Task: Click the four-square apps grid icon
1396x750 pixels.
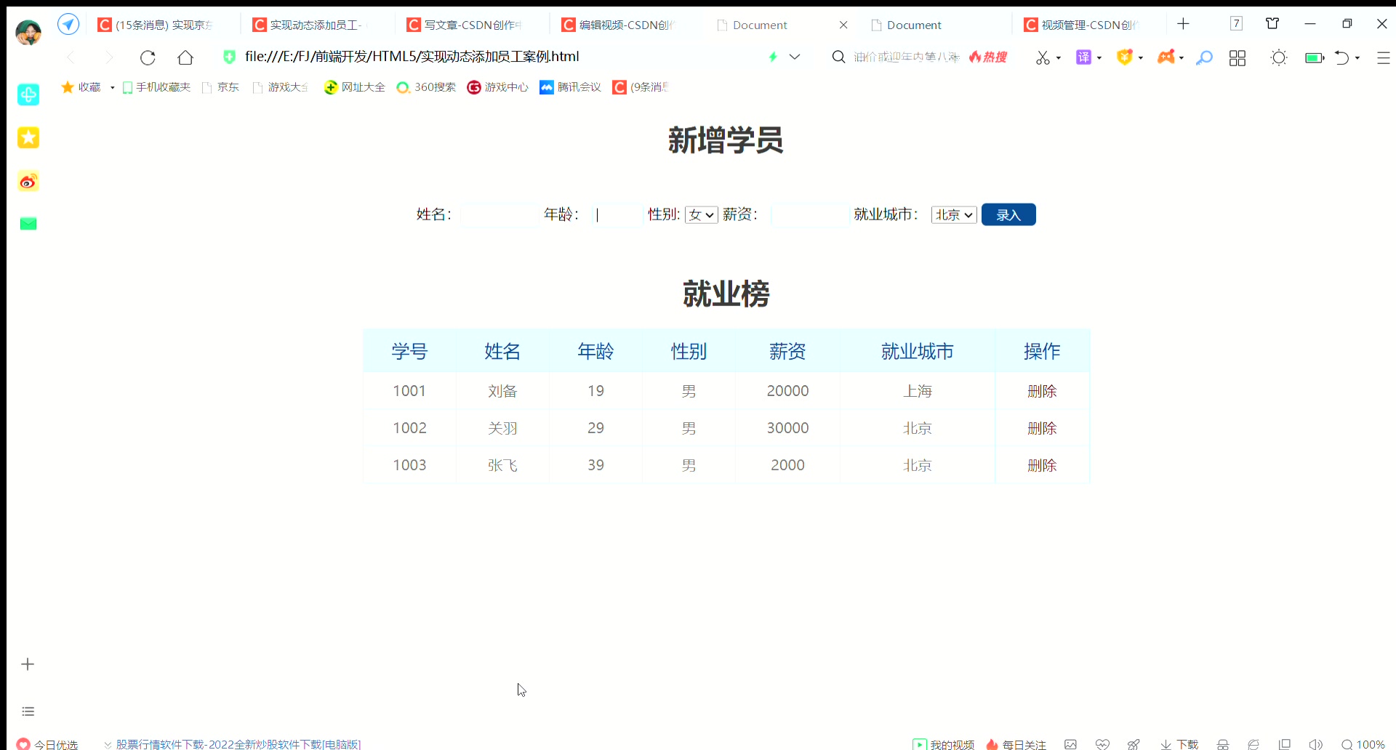Action: point(1237,57)
